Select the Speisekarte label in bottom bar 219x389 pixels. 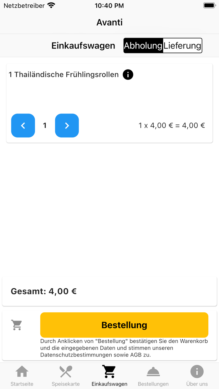65,384
